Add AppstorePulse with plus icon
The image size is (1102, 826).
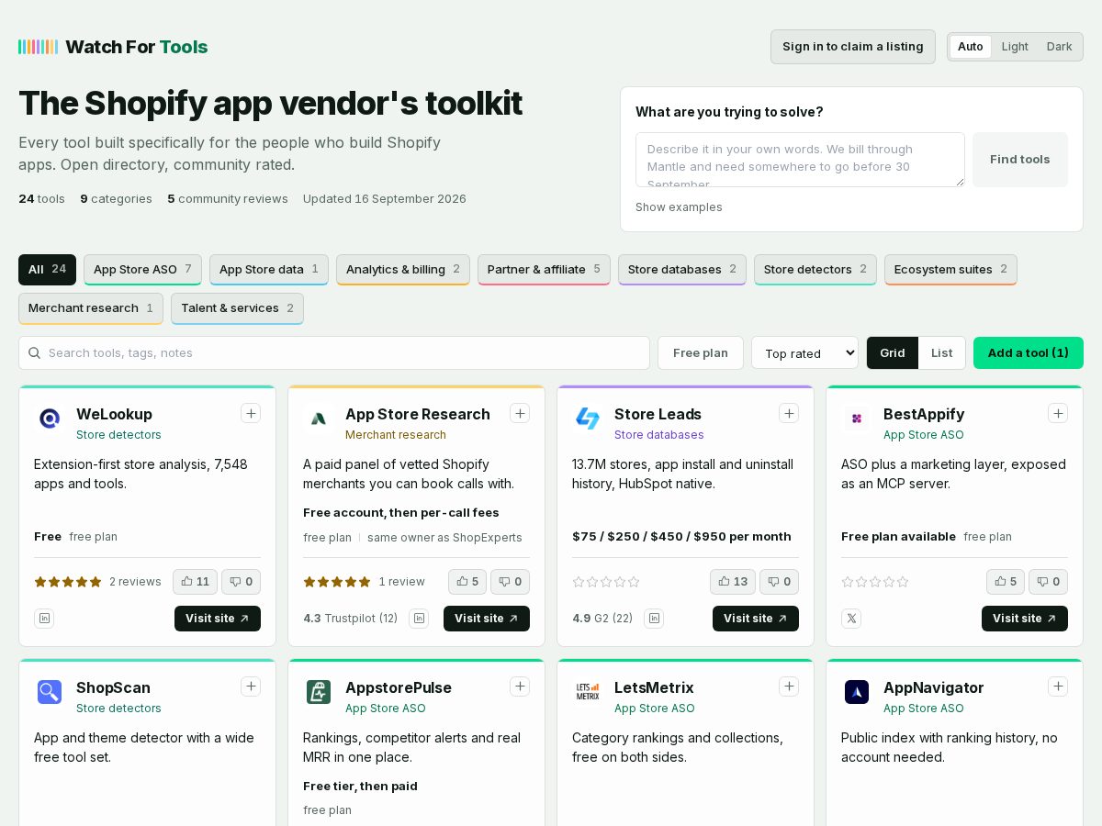tap(520, 686)
